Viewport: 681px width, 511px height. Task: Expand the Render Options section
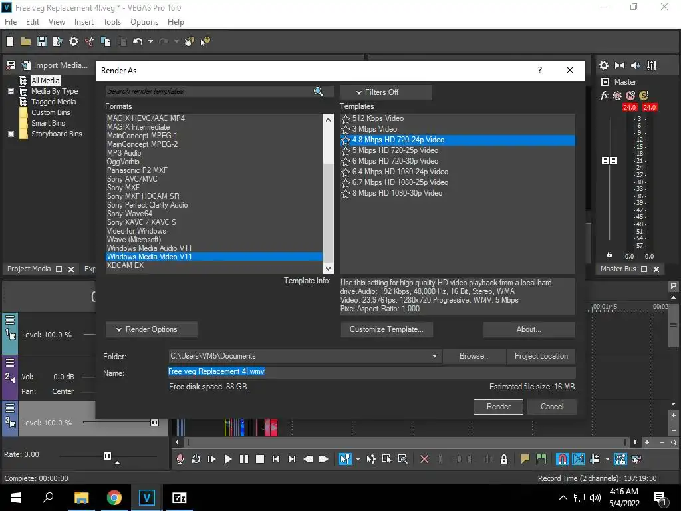pos(151,330)
